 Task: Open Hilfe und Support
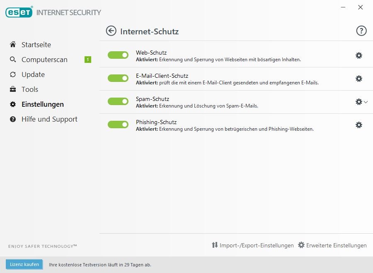tap(49, 119)
